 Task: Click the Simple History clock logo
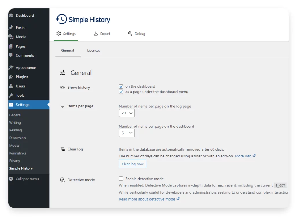(61, 19)
